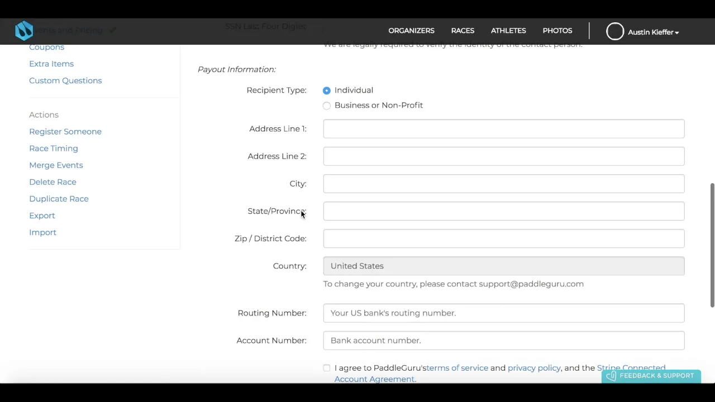715x402 pixels.
Task: Open the Athletes nav item
Action: point(508,31)
